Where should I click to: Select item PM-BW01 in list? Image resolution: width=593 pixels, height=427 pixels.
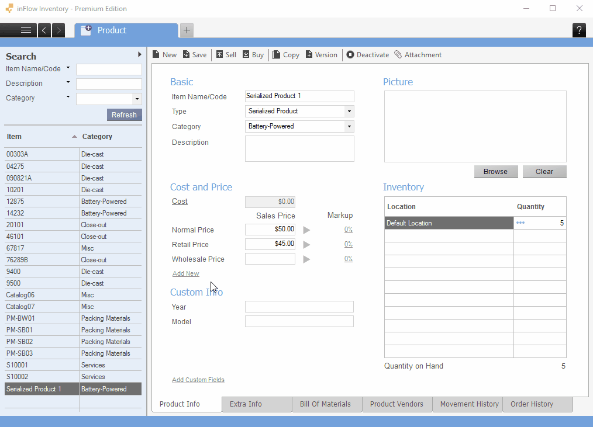pyautogui.click(x=73, y=318)
